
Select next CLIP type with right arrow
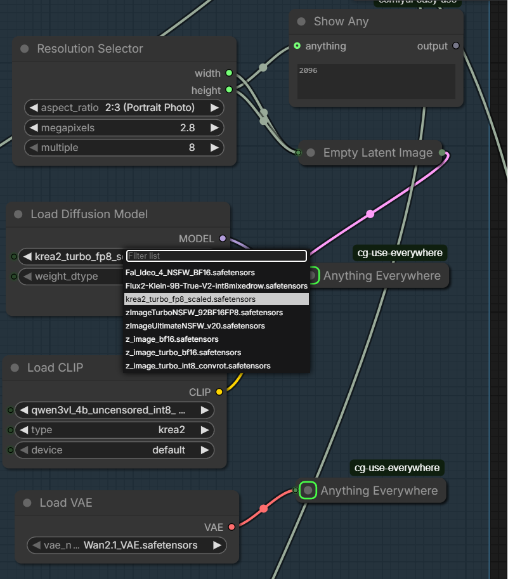coord(204,430)
